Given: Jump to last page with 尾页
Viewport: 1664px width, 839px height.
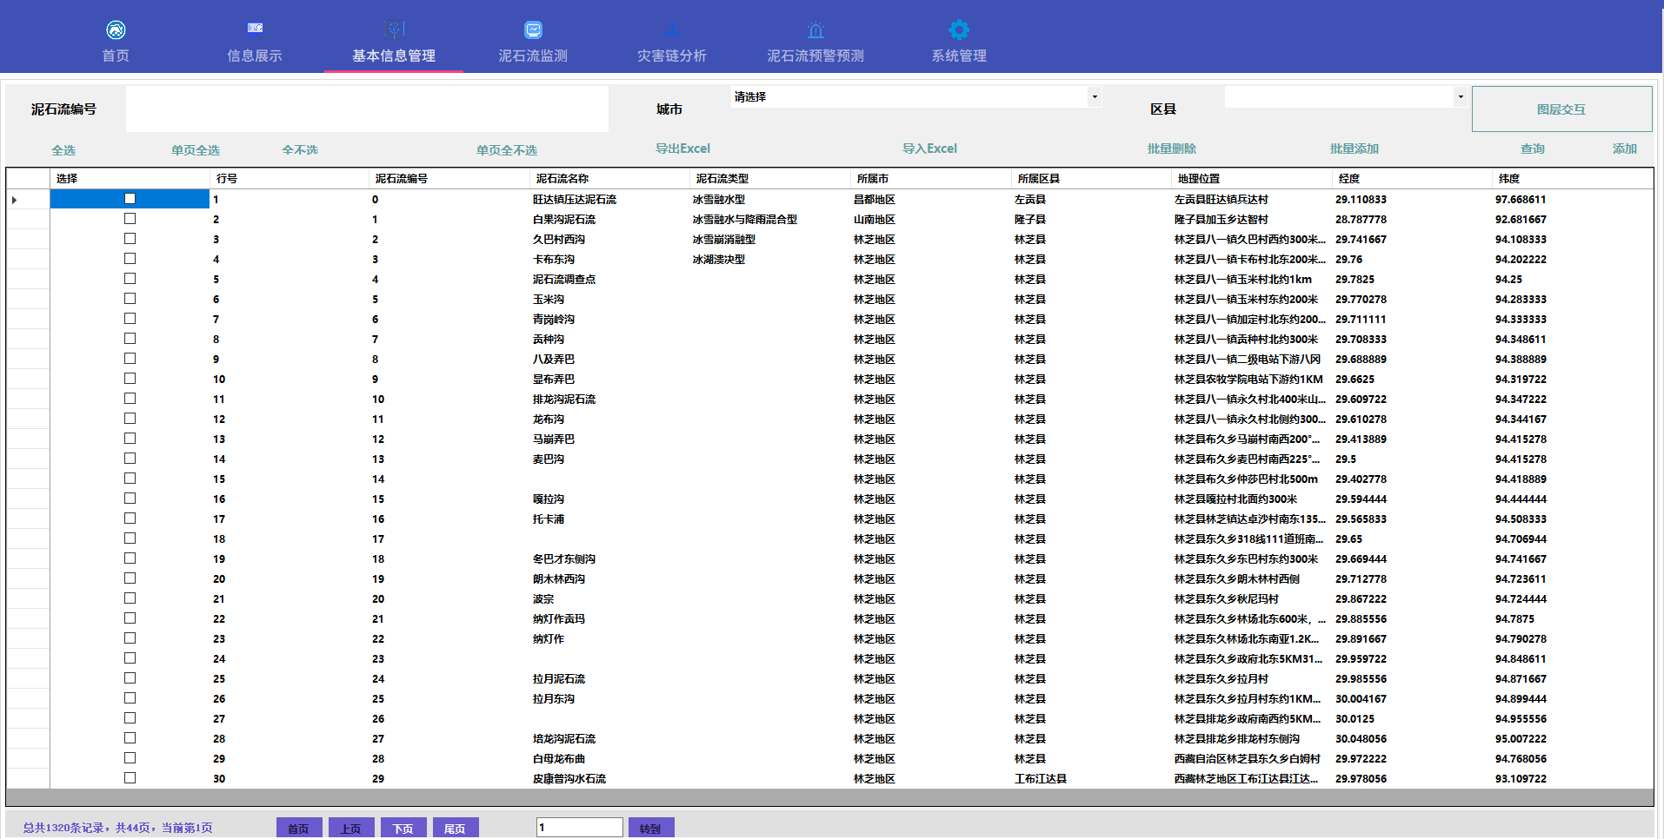Looking at the screenshot, I should point(456,828).
